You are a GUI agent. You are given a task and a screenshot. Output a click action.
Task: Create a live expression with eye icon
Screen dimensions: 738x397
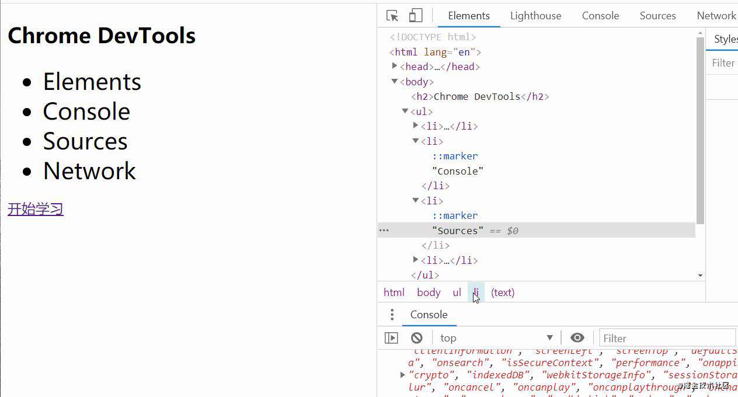[577, 338]
